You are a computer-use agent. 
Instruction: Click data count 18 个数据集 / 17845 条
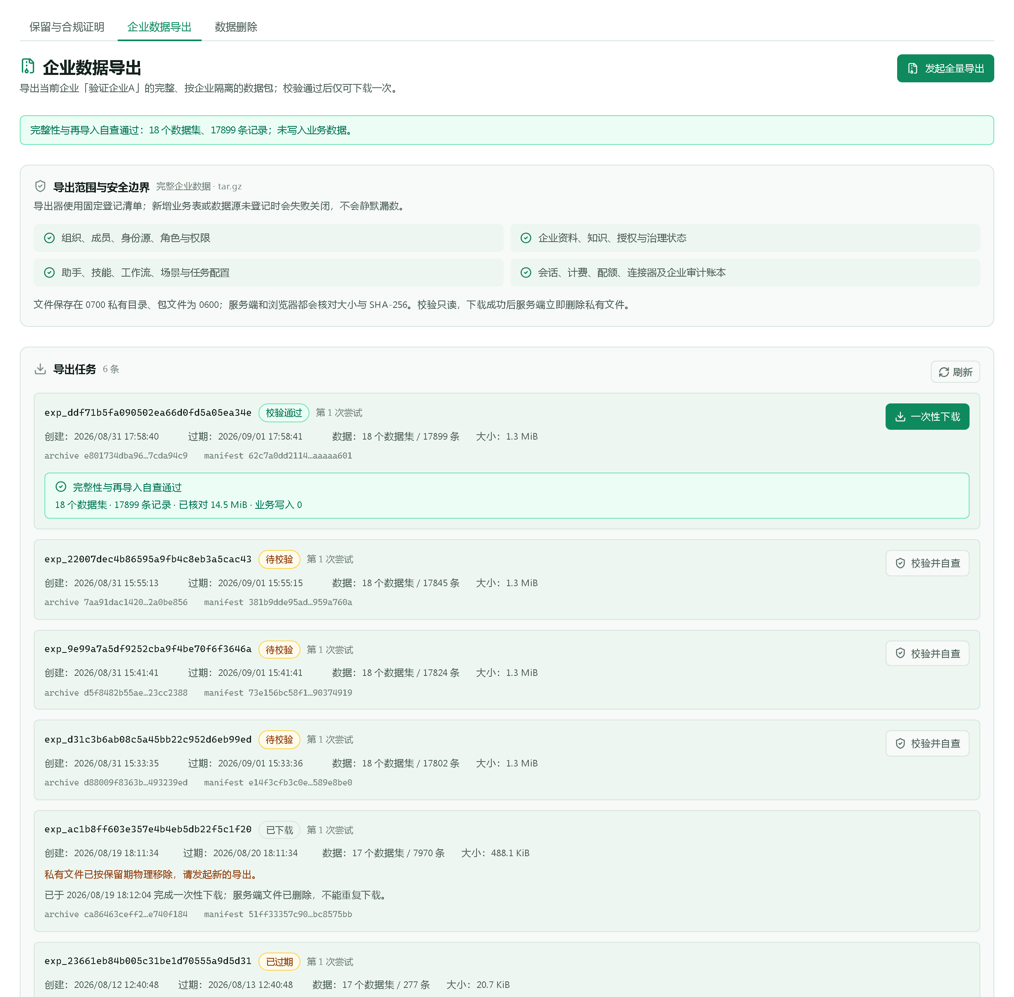(410, 583)
